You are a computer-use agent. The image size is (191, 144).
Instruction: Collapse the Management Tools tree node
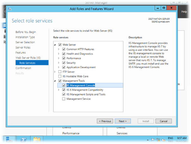coord(55,81)
